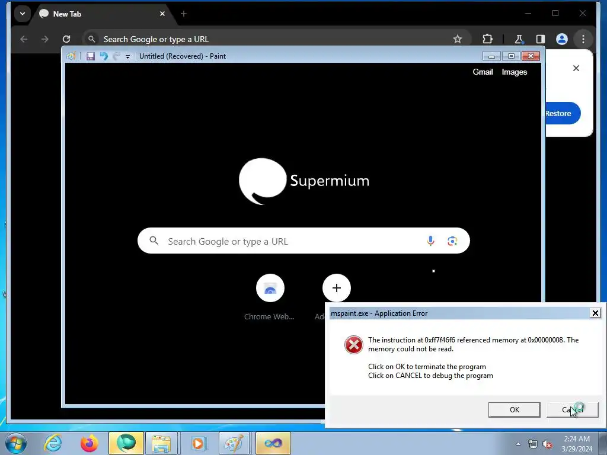Click the muted volume tray icon
The width and height of the screenshot is (607, 455).
547,444
